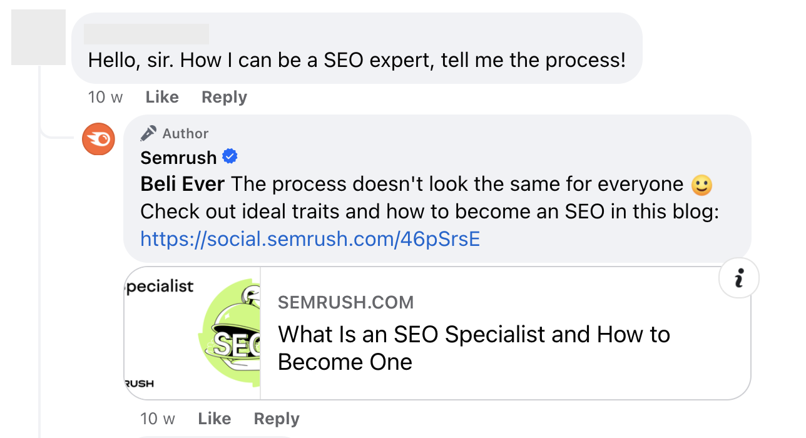
Task: Click the commenter's profile picture
Action: pos(38,38)
